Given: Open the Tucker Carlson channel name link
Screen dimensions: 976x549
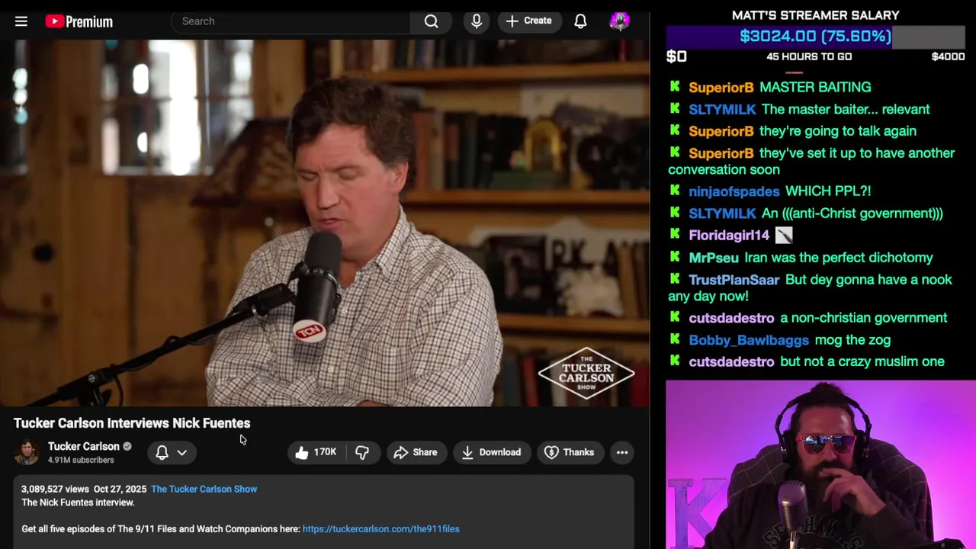Looking at the screenshot, I should [x=84, y=446].
